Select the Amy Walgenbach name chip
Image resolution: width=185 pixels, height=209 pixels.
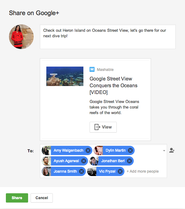click(x=67, y=150)
